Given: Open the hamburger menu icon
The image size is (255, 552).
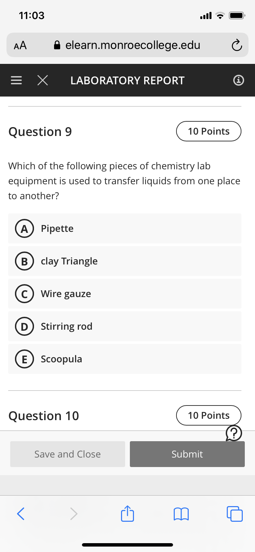Looking at the screenshot, I should click(16, 80).
